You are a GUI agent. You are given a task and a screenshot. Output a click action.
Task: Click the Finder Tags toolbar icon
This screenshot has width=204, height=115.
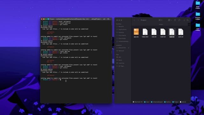(x=179, y=20)
